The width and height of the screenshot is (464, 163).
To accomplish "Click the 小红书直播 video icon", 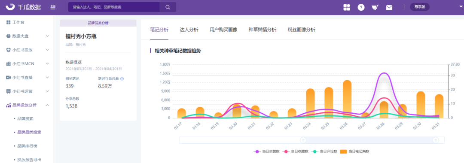I will (8, 77).
